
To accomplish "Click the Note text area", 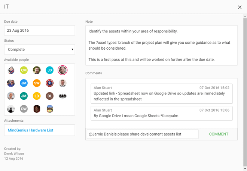I will [x=161, y=46].
